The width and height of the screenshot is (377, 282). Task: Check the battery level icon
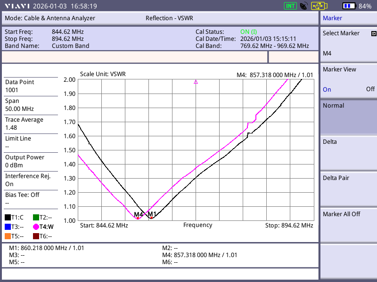pos(349,6)
